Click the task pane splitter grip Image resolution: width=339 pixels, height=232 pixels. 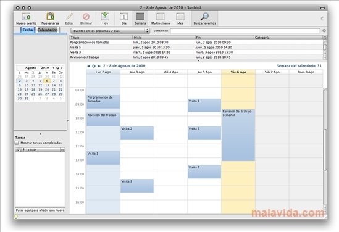pyautogui.click(x=40, y=134)
